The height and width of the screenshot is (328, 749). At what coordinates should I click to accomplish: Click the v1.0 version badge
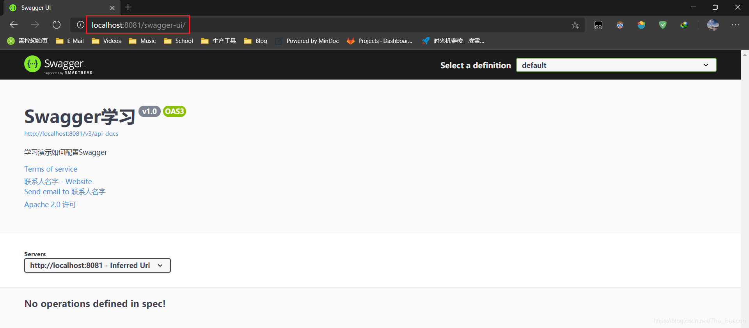click(x=149, y=111)
